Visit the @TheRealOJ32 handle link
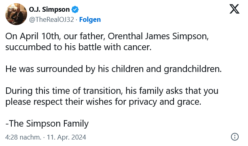The height and width of the screenshot is (146, 248). 51,19
